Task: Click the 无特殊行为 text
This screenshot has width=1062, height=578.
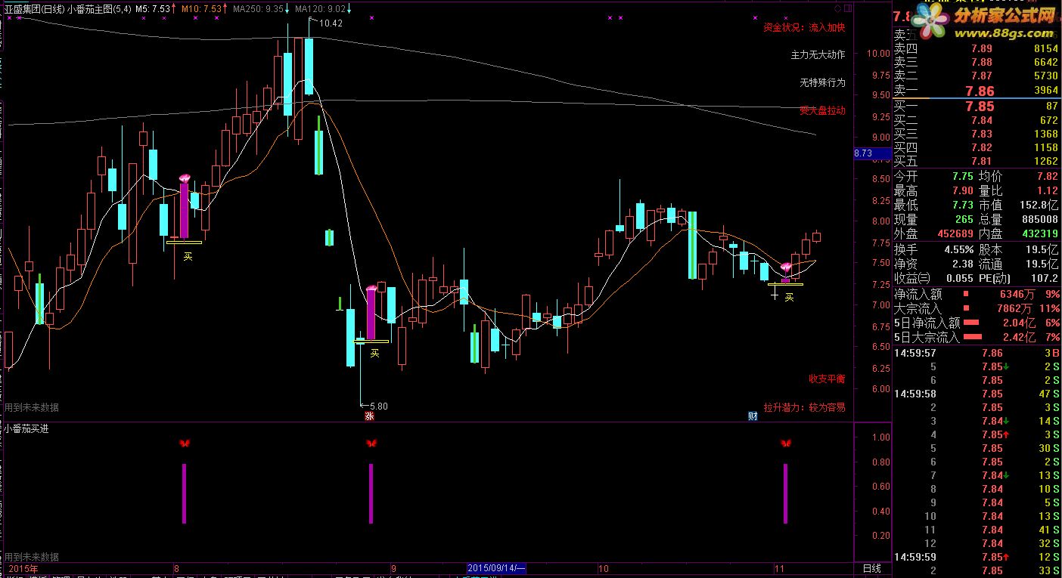Action: 822,82
